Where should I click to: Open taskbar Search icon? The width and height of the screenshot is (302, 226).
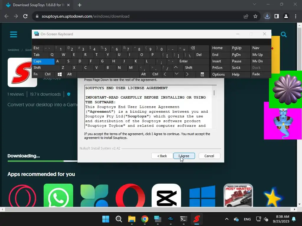coord(119,219)
